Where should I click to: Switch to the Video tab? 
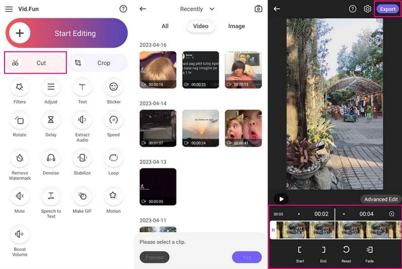pyautogui.click(x=200, y=26)
